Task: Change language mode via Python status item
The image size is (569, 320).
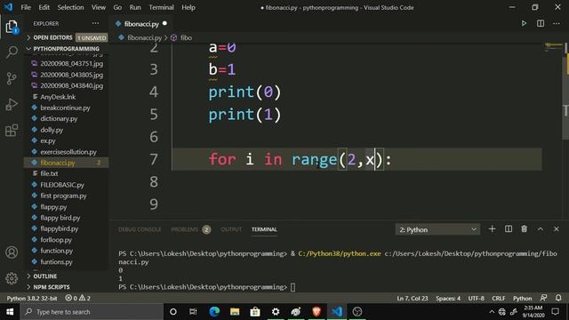Action: [522, 299]
